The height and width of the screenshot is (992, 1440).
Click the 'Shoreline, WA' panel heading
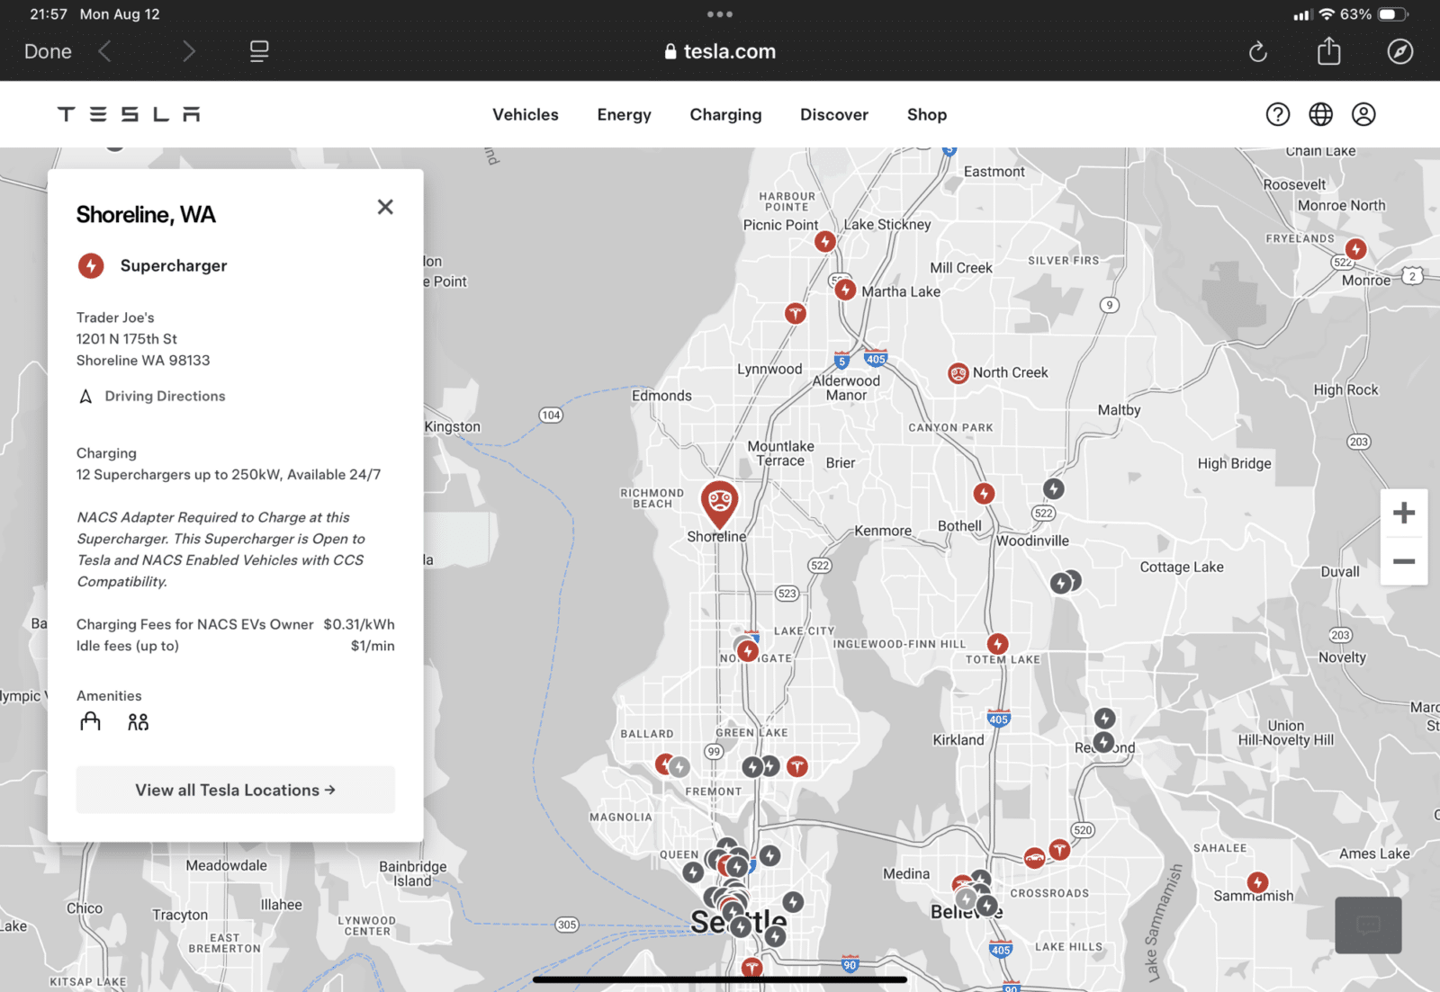146,215
